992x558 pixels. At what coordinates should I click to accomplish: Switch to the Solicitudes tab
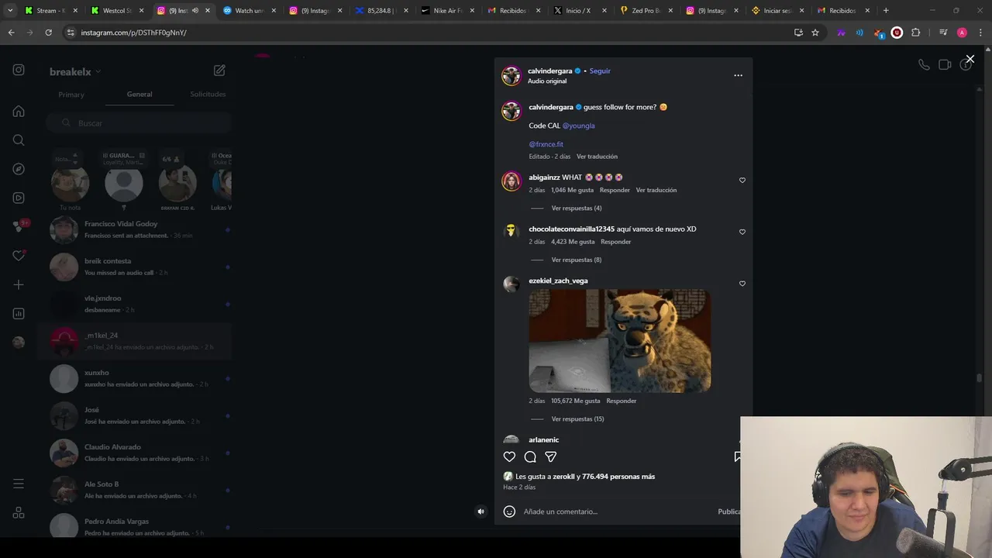click(208, 95)
